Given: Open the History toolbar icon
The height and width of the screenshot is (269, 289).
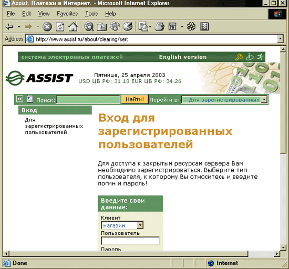Looking at the screenshot, I should click(128, 26).
